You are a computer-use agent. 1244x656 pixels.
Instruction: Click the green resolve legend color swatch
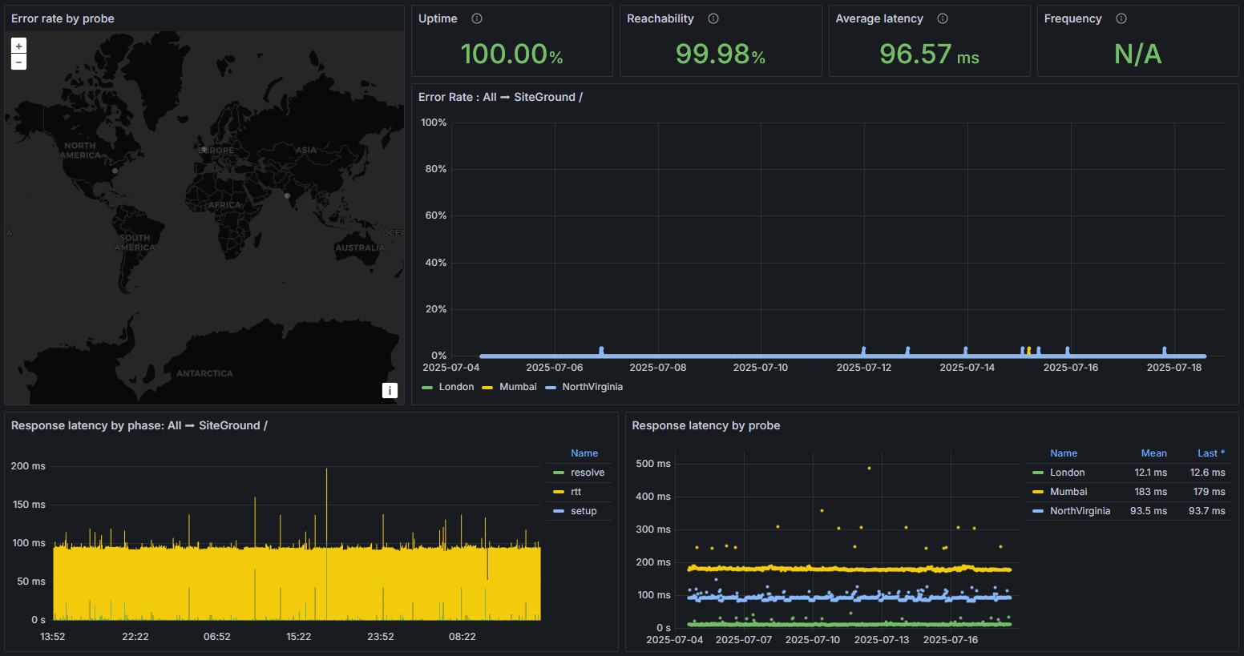coord(559,473)
